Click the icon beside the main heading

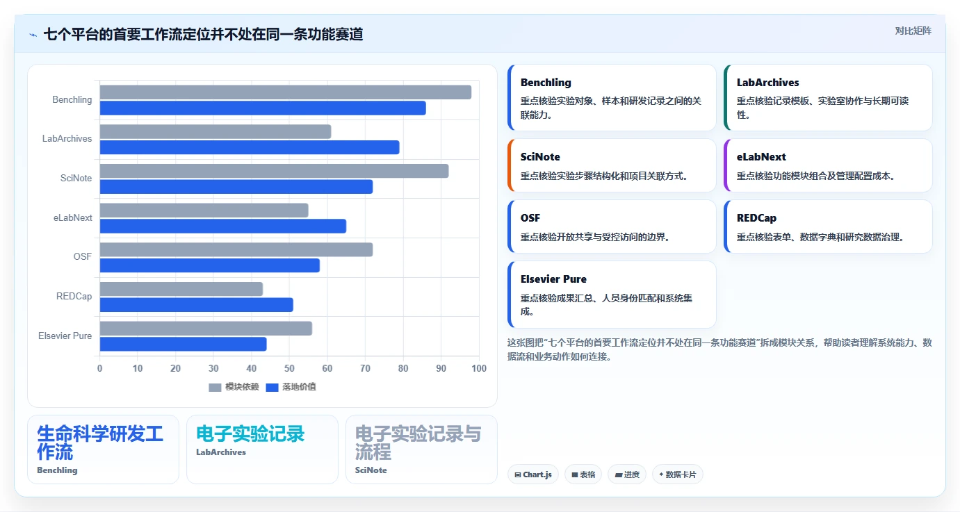pyautogui.click(x=33, y=35)
